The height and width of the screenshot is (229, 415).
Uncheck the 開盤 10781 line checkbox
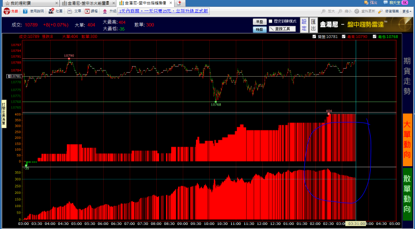point(314,36)
